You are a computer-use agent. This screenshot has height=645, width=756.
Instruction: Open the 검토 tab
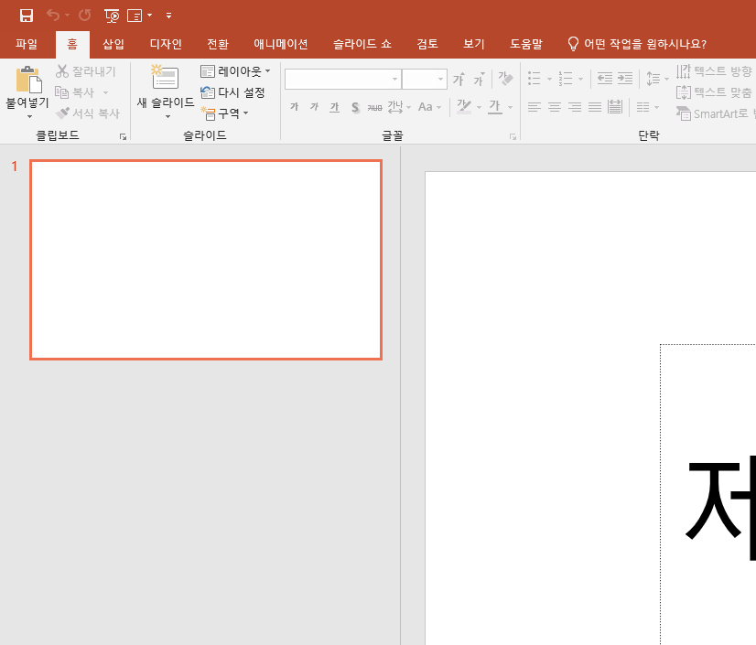(x=427, y=44)
